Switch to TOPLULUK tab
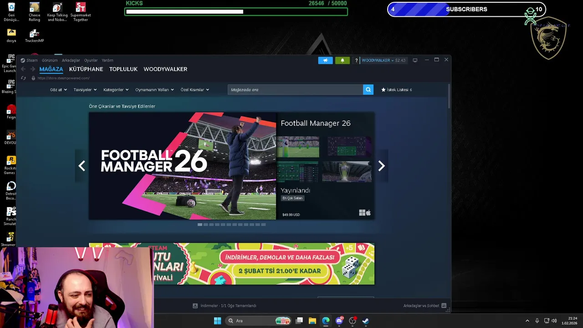This screenshot has height=328, width=583. point(123,69)
